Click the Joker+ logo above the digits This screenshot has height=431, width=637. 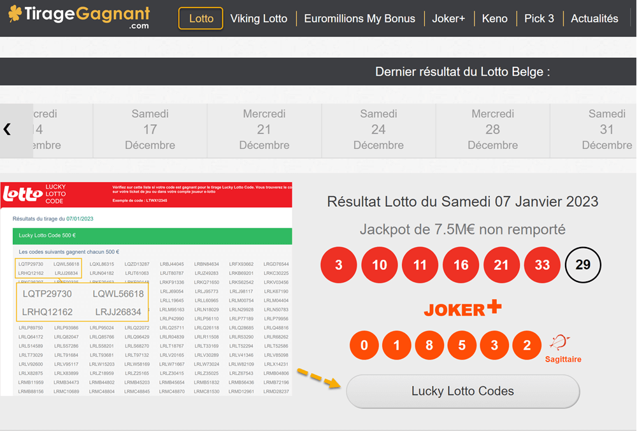[462, 308]
